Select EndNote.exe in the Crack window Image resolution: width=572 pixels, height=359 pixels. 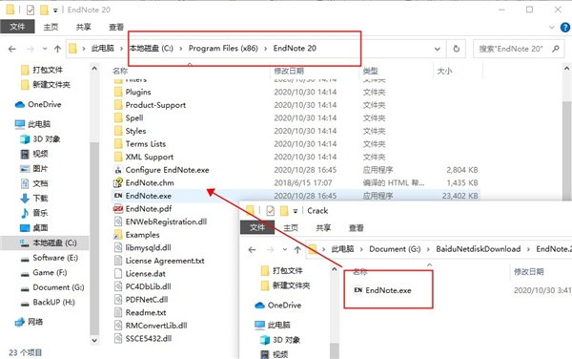(388, 290)
